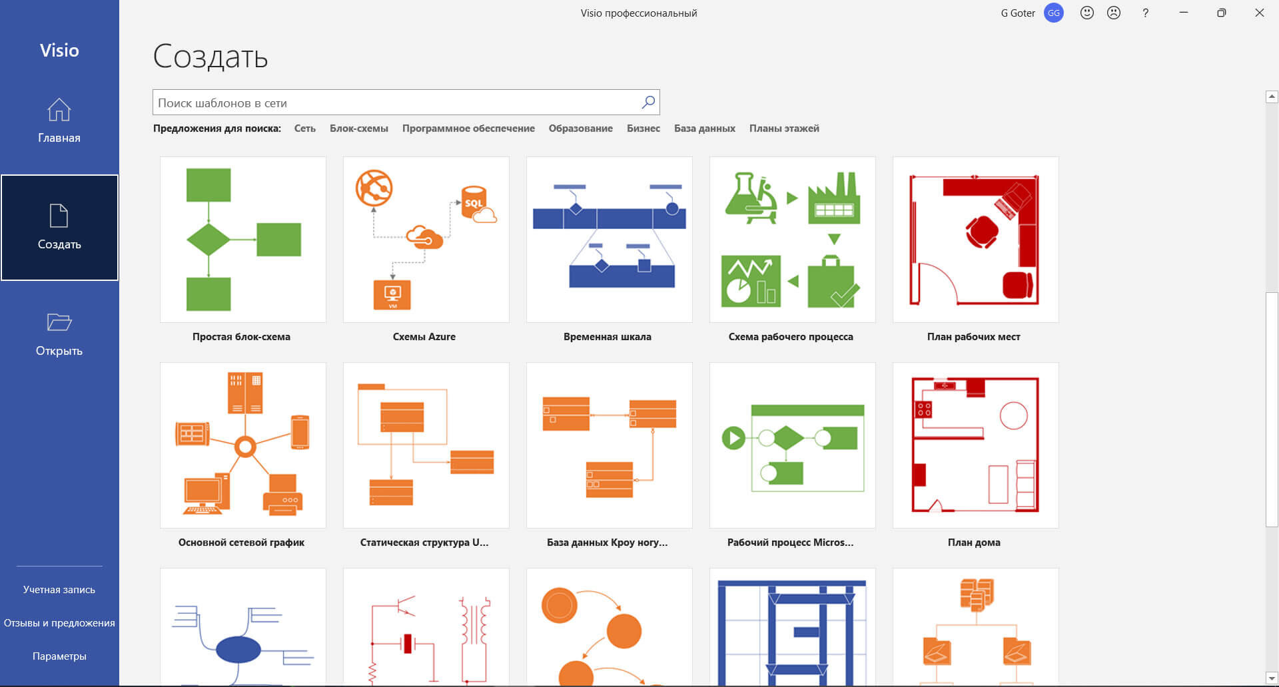Pick the Программное обеспечение suggestion

[x=468, y=128]
